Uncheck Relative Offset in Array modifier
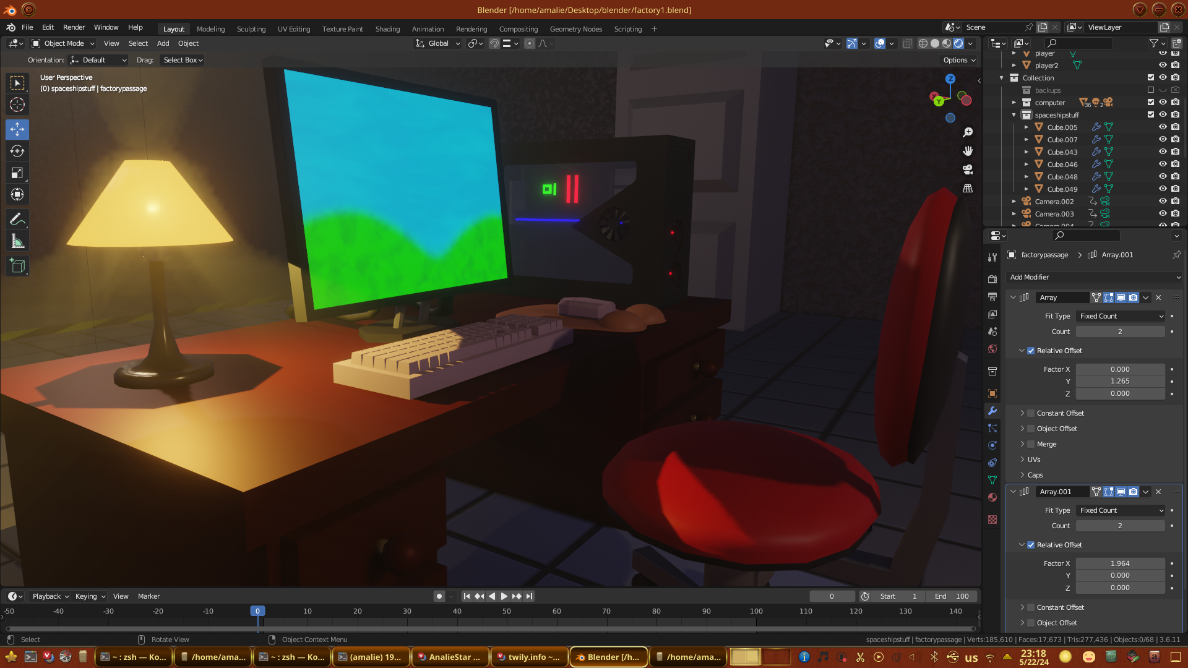The height and width of the screenshot is (668, 1188). tap(1031, 351)
